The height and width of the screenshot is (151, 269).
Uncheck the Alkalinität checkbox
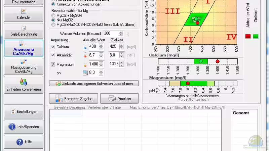point(52,55)
